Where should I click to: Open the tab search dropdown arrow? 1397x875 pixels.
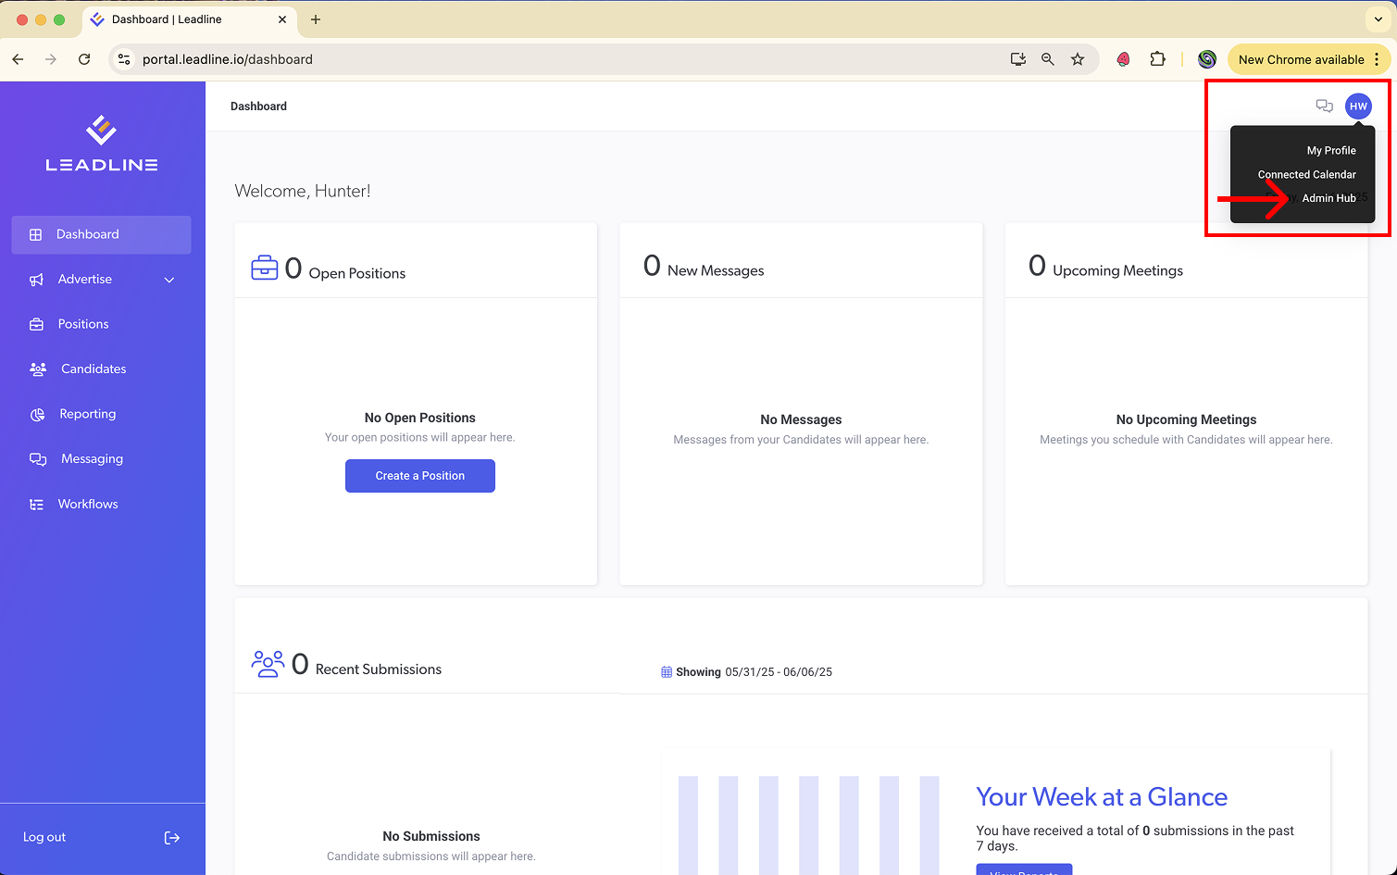tap(1378, 19)
